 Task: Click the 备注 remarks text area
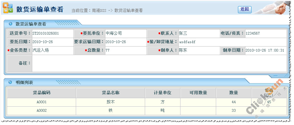(x=159, y=63)
